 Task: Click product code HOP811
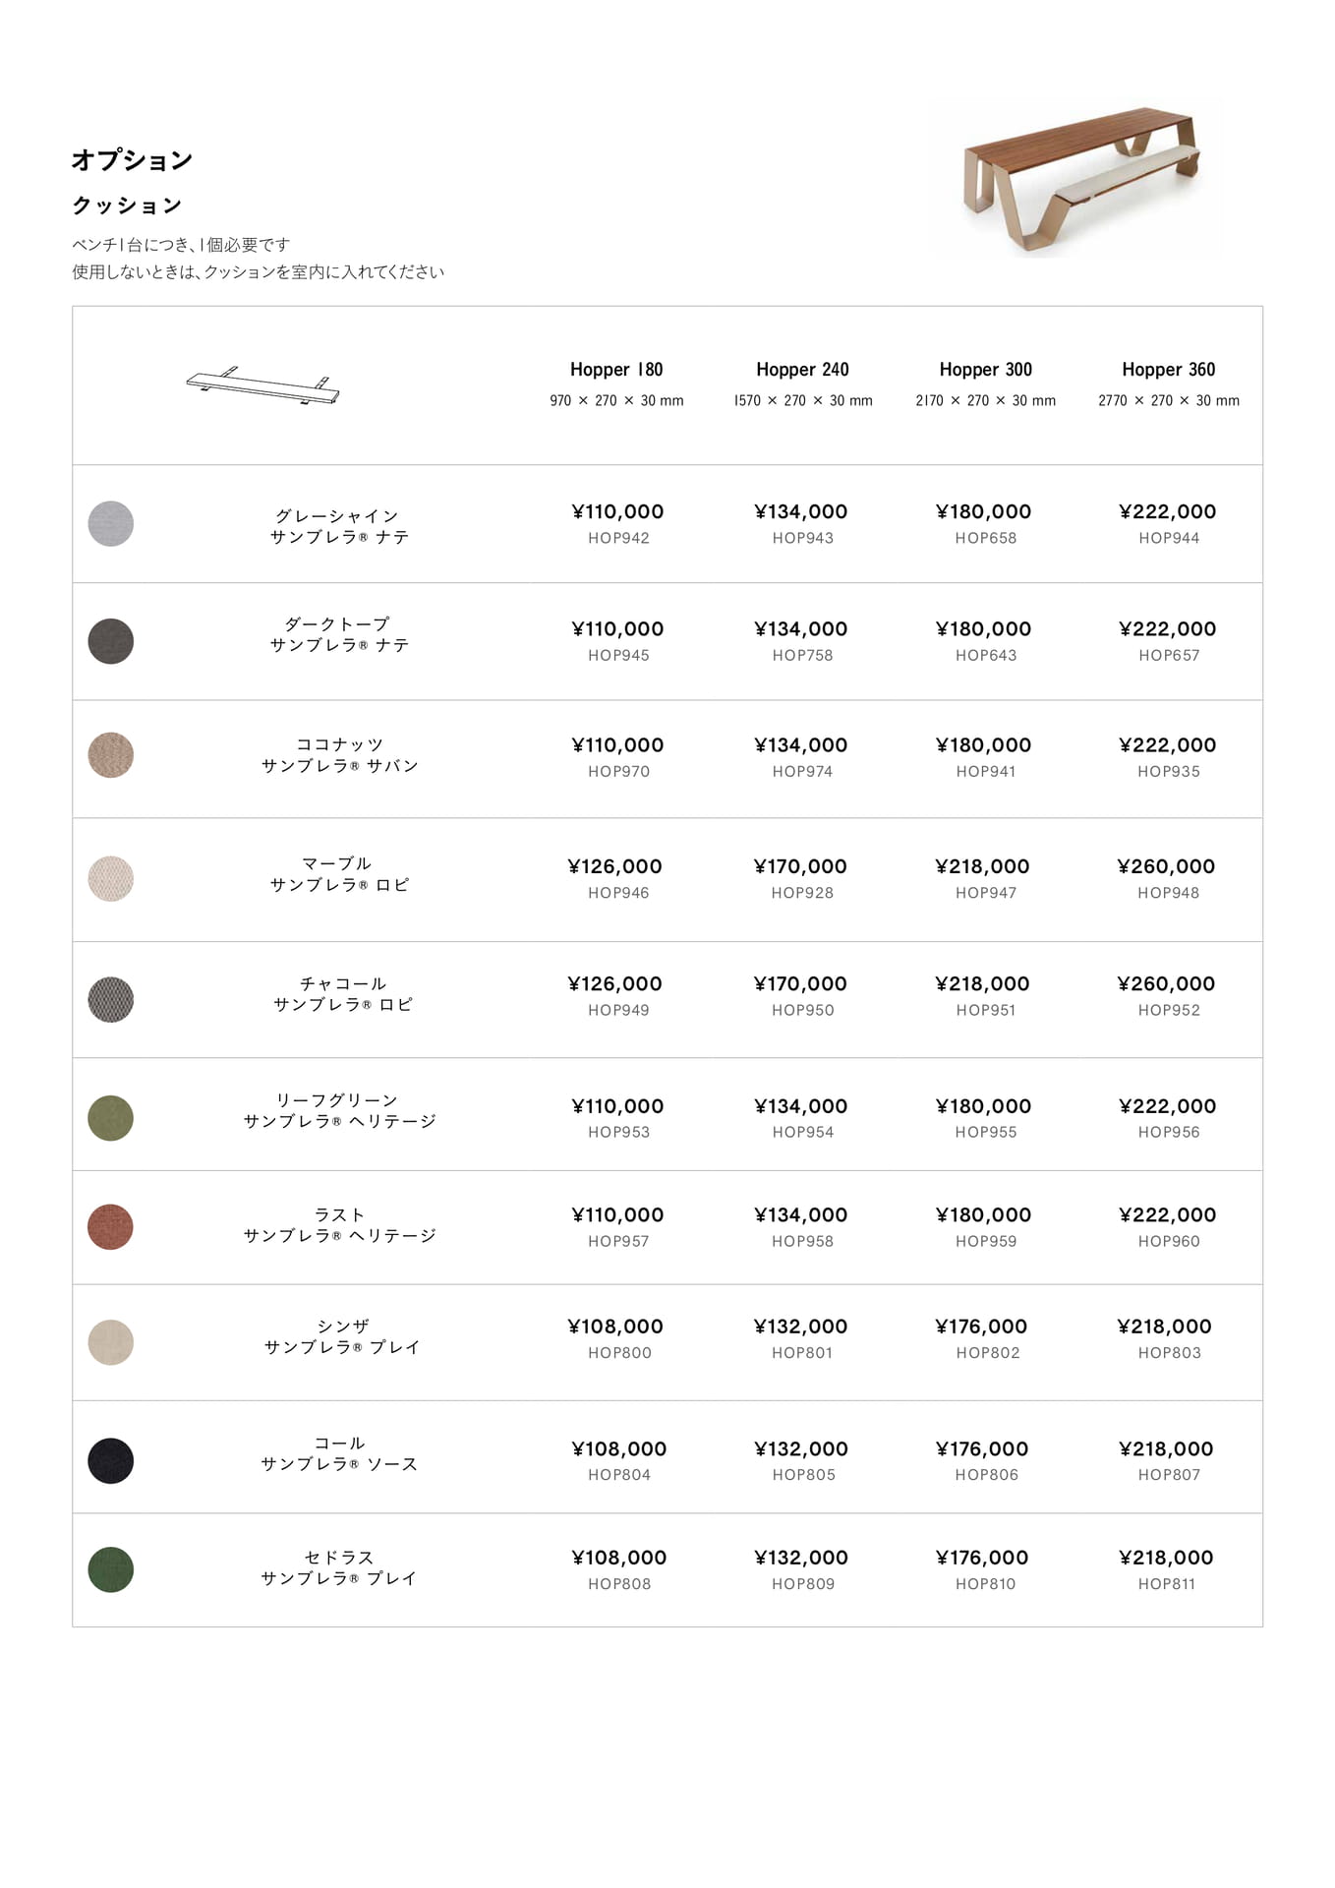[x=1167, y=1584]
